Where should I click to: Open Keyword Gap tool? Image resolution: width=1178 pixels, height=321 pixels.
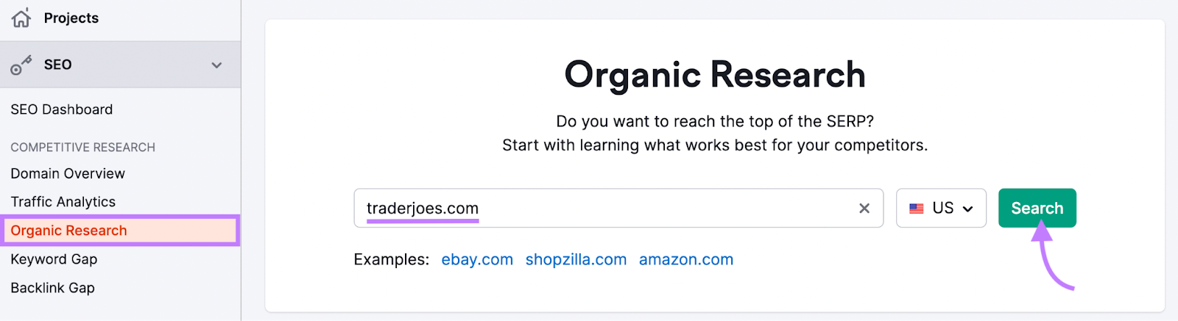coord(54,259)
